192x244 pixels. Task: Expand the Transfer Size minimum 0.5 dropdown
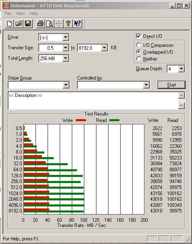tap(66, 48)
